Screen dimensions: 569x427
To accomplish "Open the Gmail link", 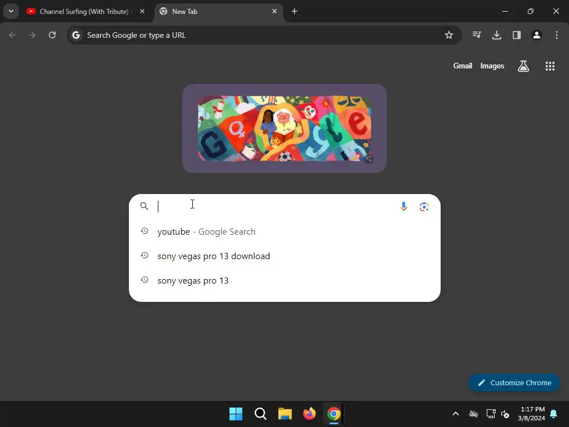I will pos(463,66).
